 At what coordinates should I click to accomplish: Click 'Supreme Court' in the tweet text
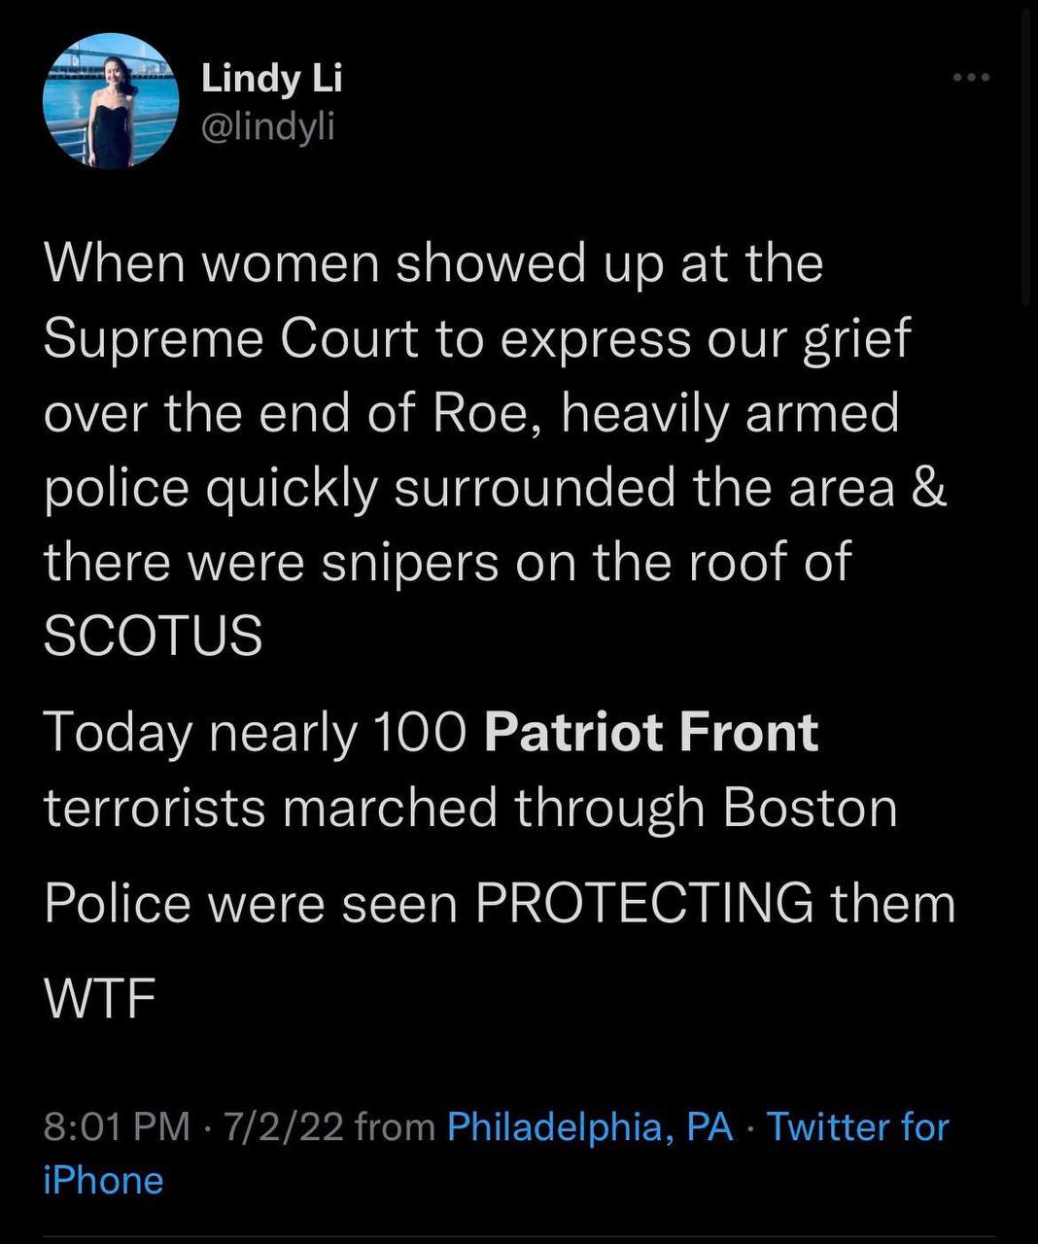pyautogui.click(x=231, y=337)
